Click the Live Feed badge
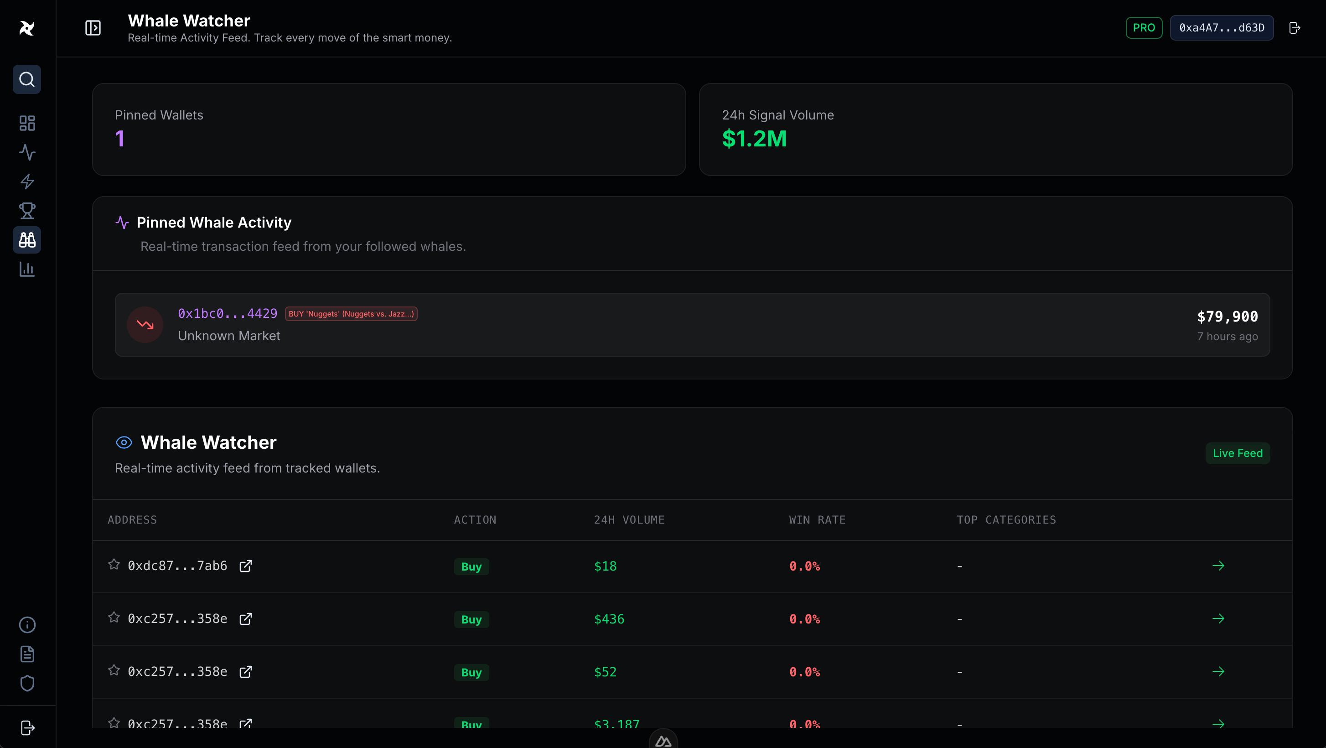 pyautogui.click(x=1238, y=453)
